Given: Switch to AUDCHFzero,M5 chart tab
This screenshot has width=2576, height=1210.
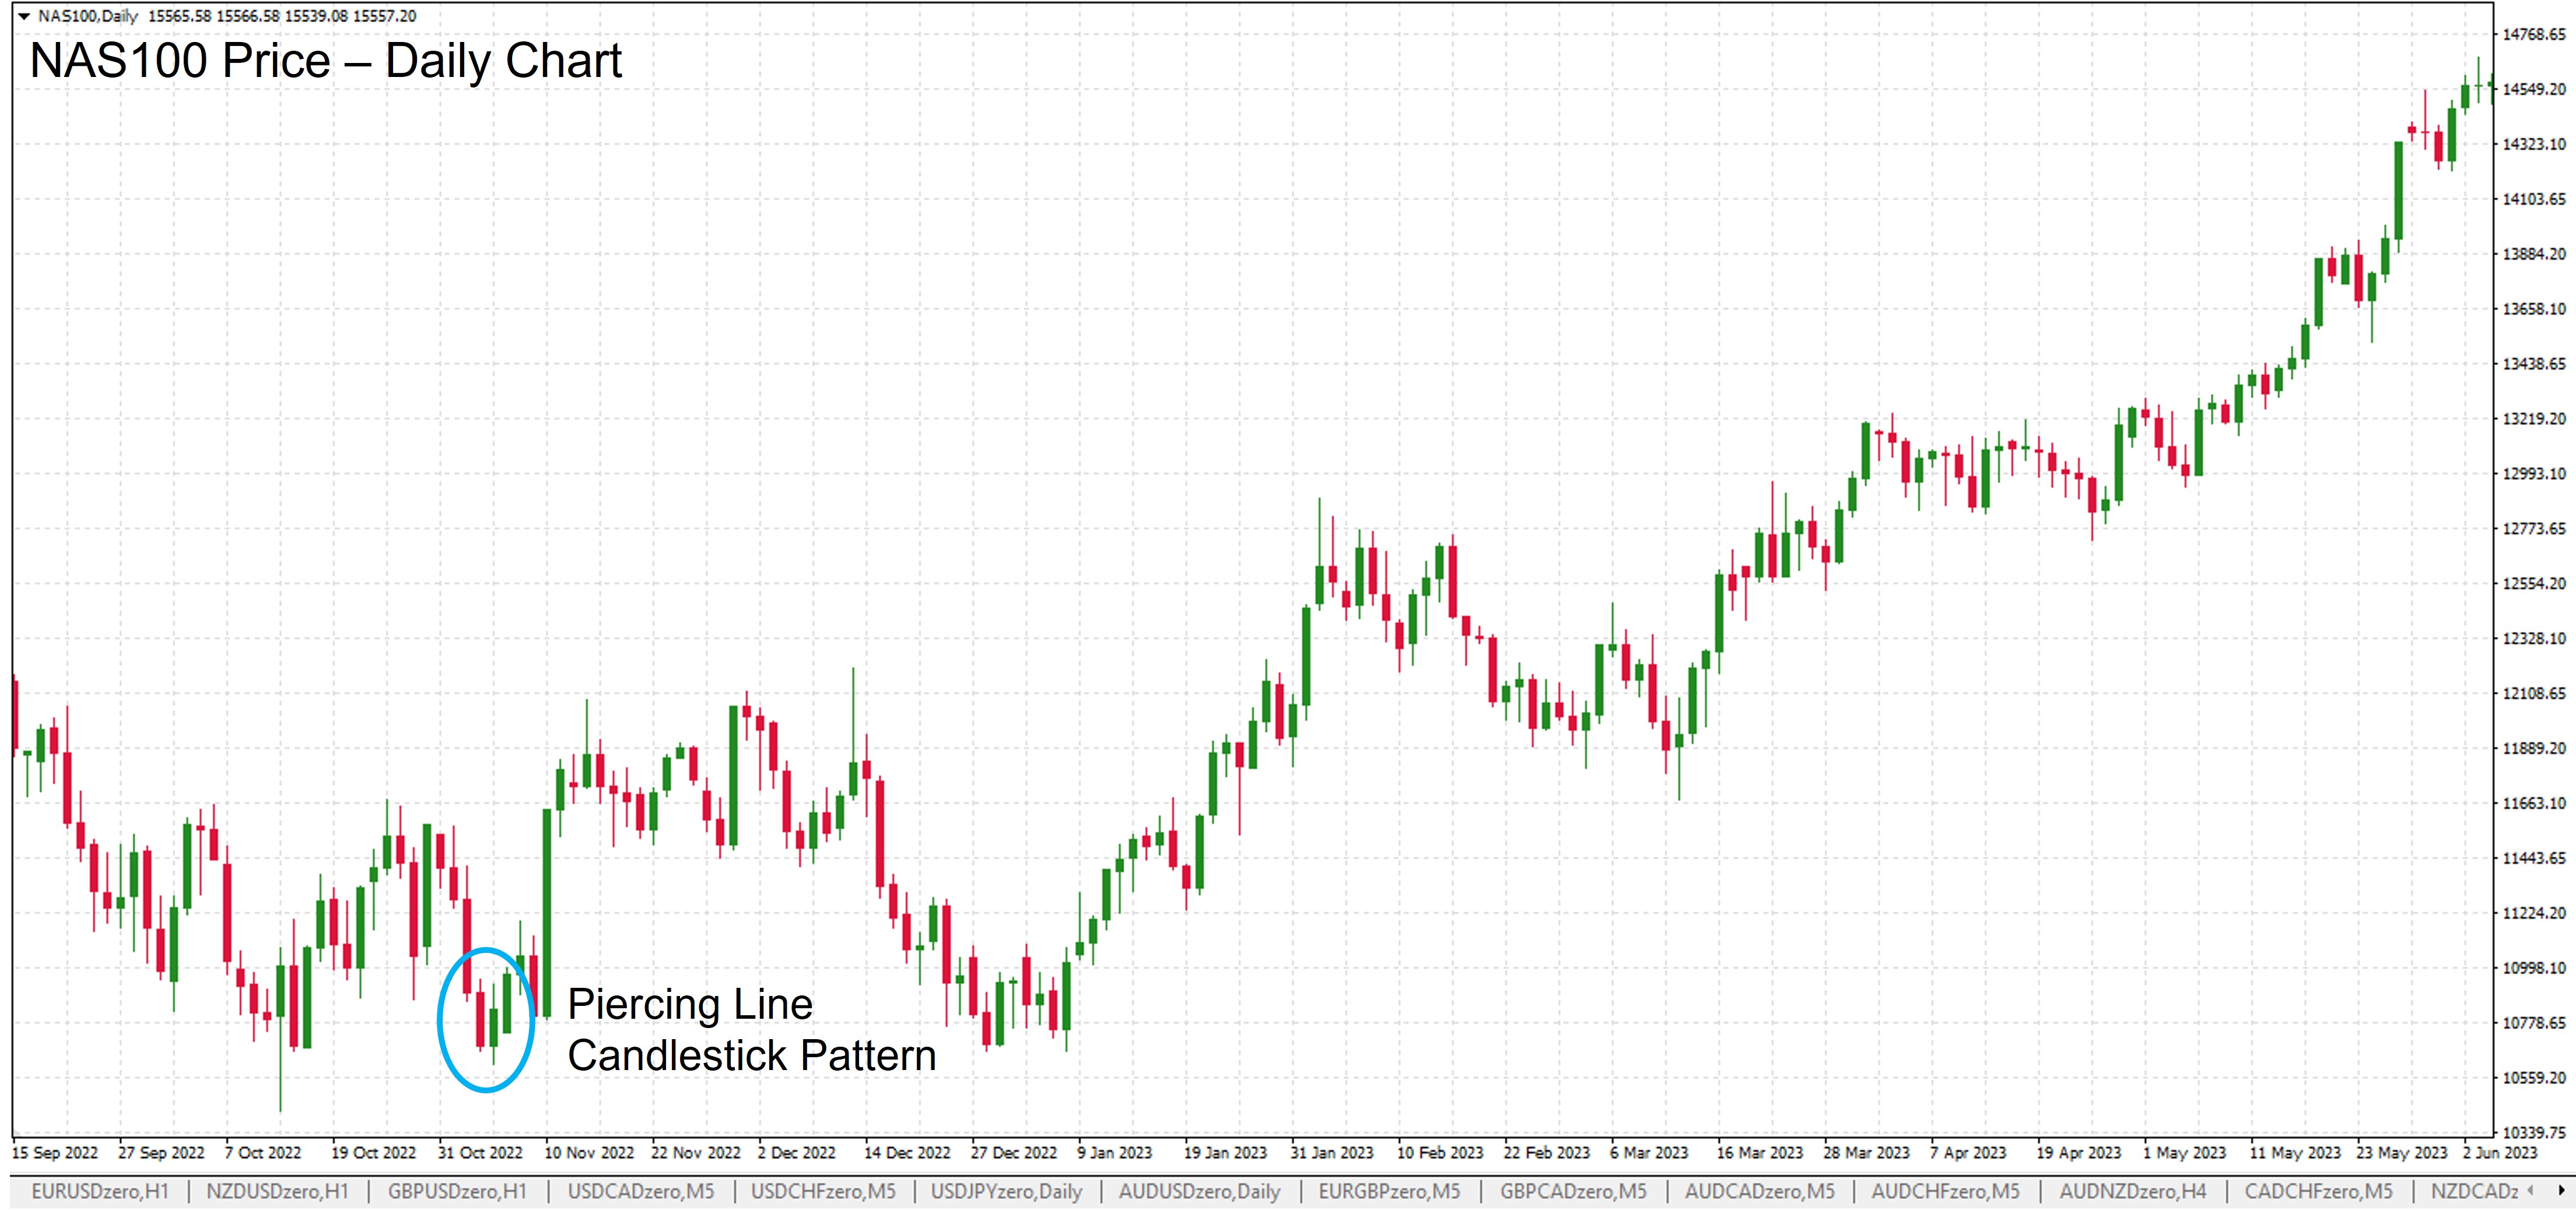Looking at the screenshot, I should [1945, 1191].
